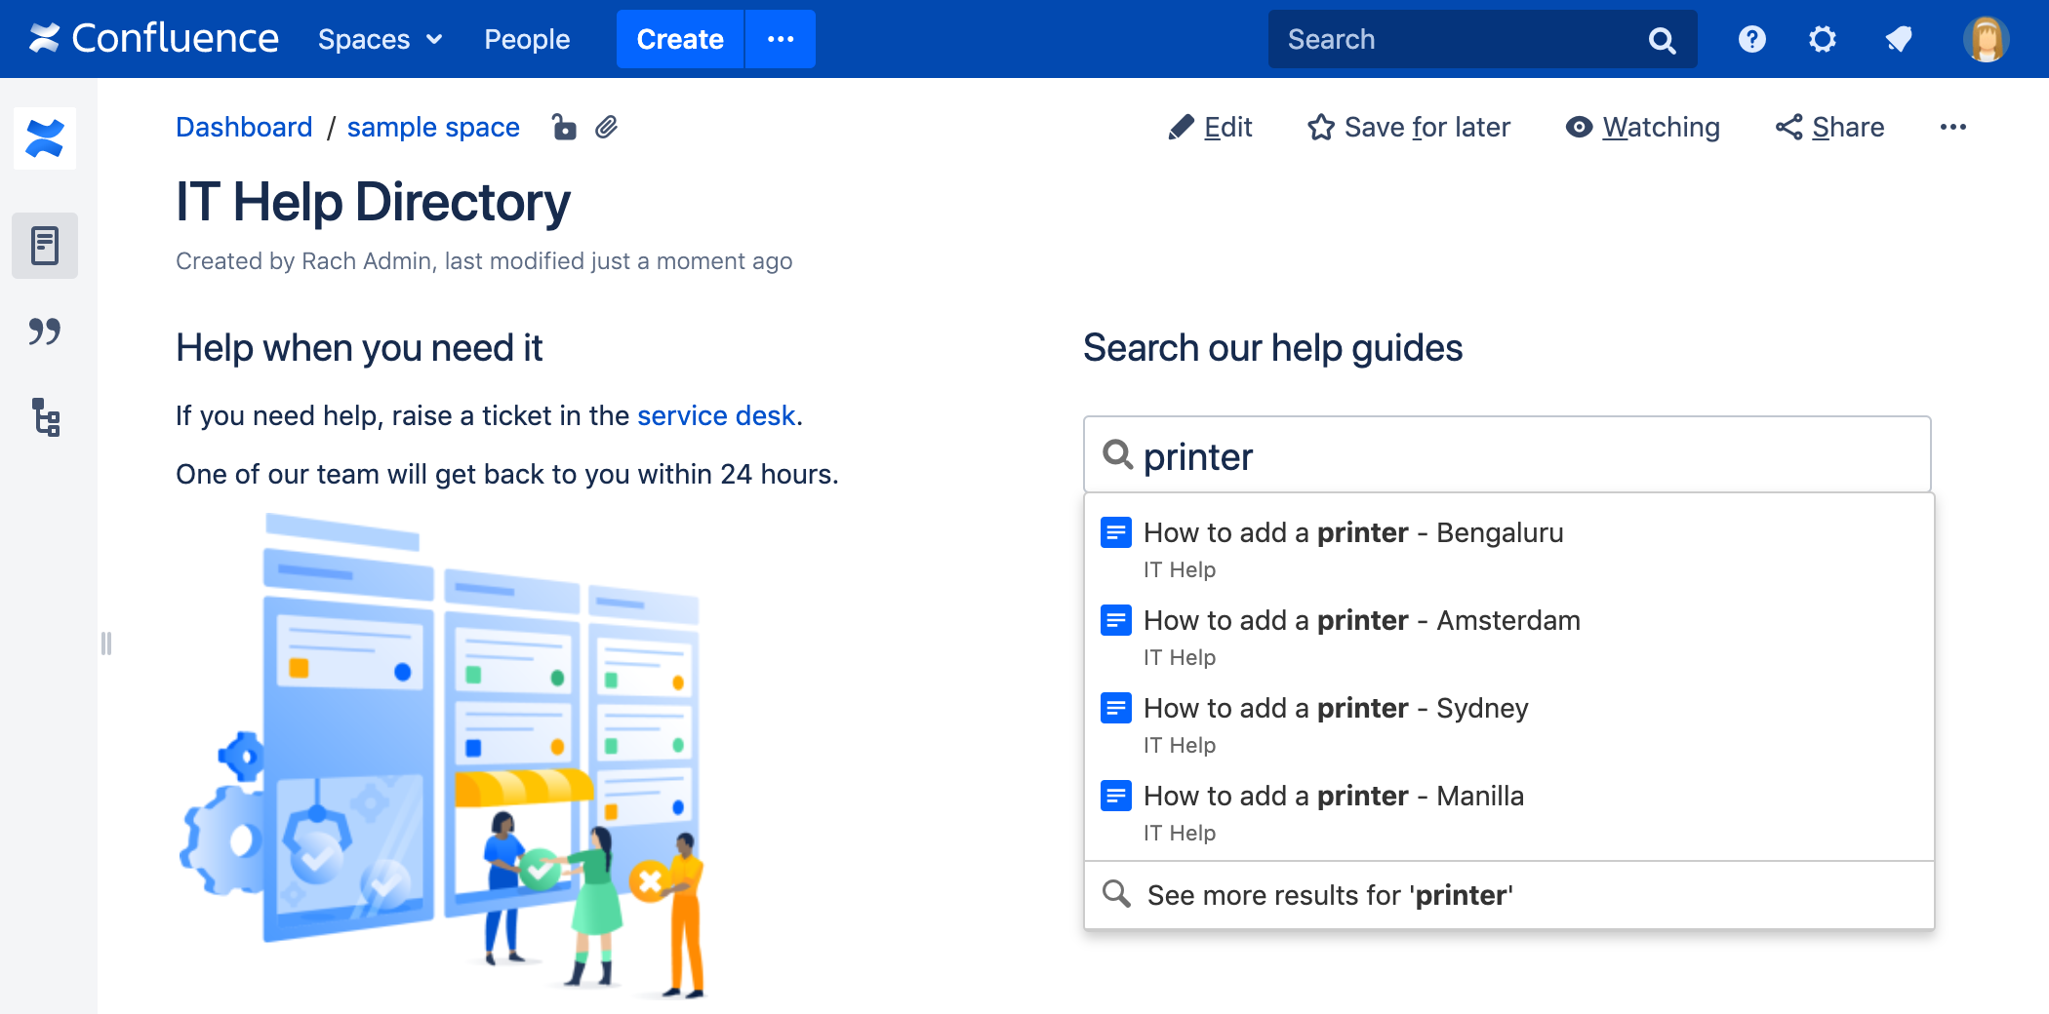Click the page restrictions unlocked padlock icon
2049x1014 pixels.
coord(564,128)
